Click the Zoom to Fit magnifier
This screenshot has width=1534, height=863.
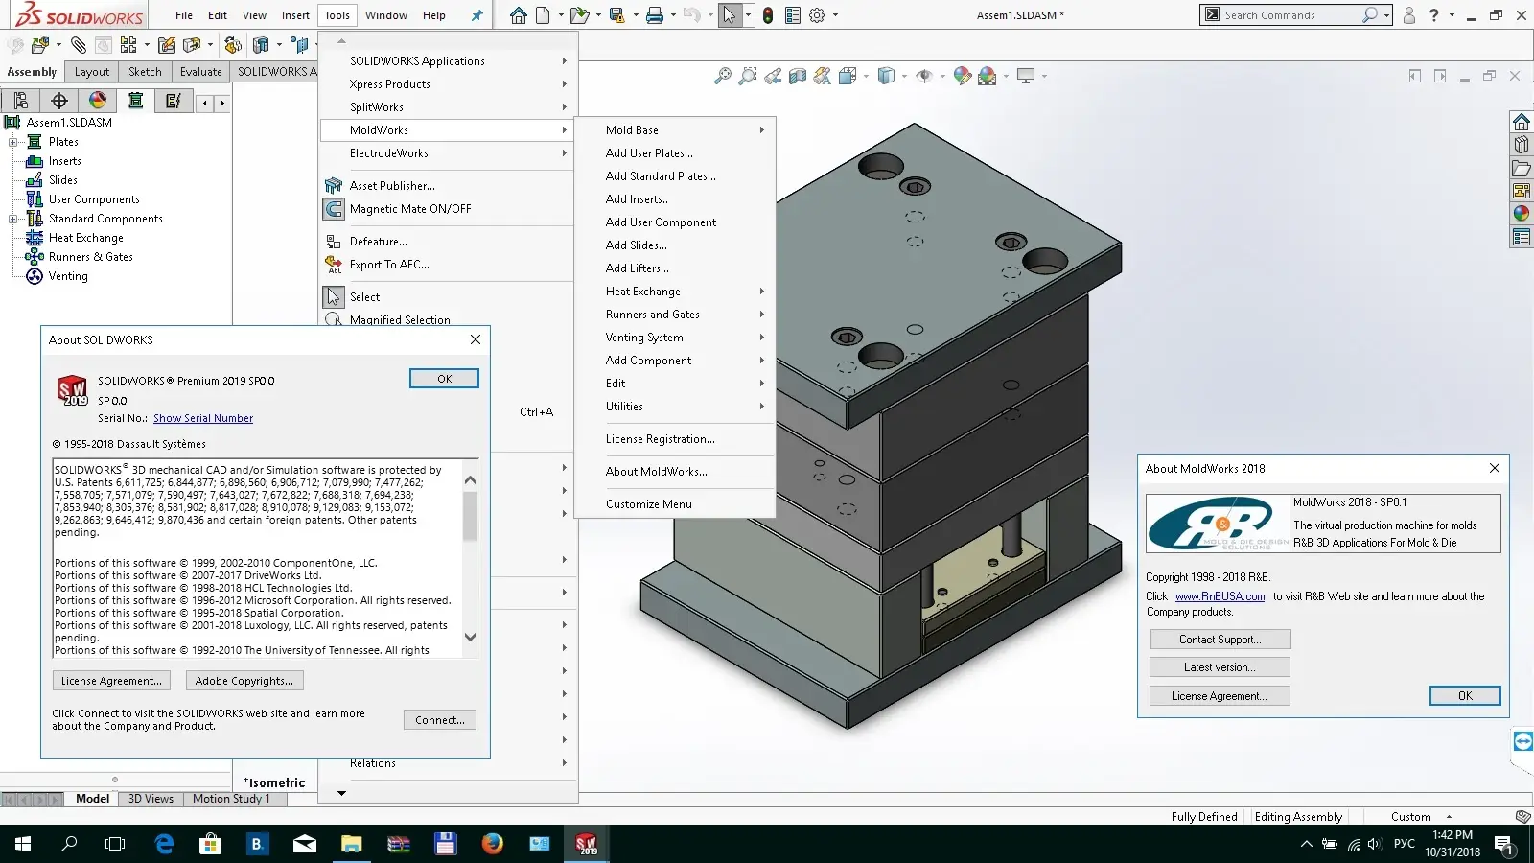[723, 76]
